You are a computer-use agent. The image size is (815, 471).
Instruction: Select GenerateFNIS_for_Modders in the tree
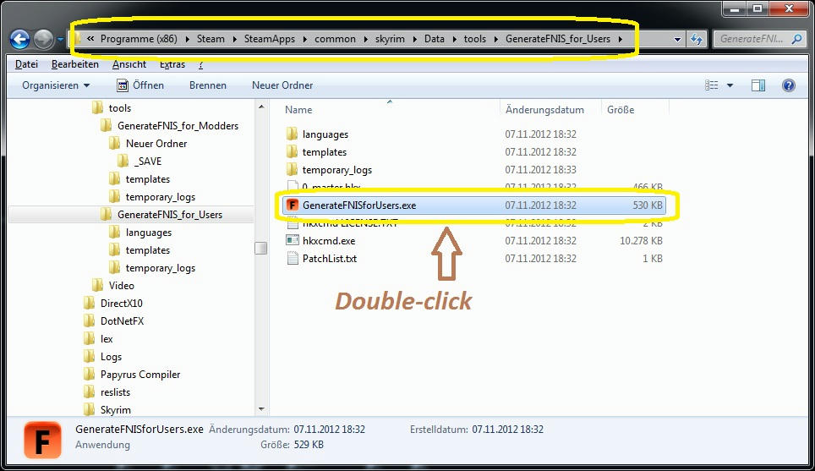(x=178, y=126)
